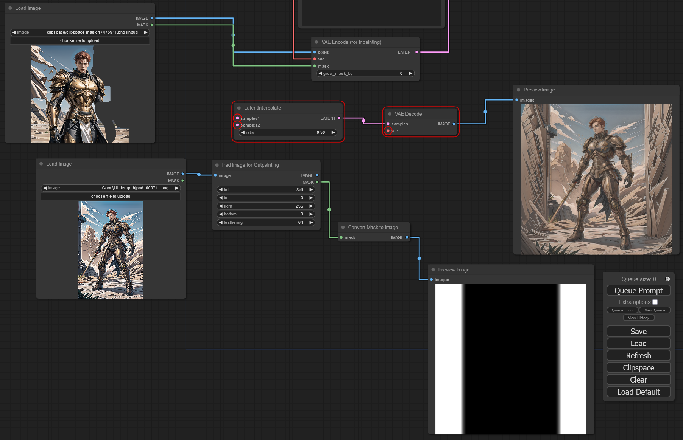Click Convert Mask to Image mask input
Screen dimensions: 683x440
pos(341,237)
